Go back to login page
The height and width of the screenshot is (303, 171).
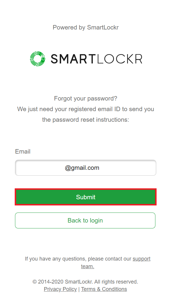click(x=85, y=220)
